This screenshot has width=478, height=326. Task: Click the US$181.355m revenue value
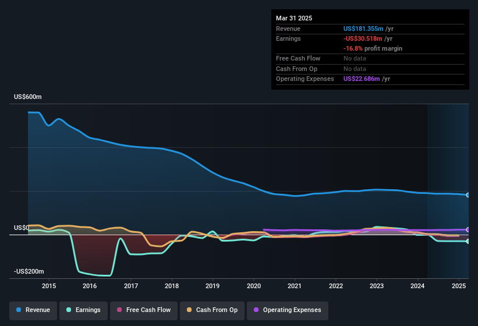pyautogui.click(x=363, y=29)
